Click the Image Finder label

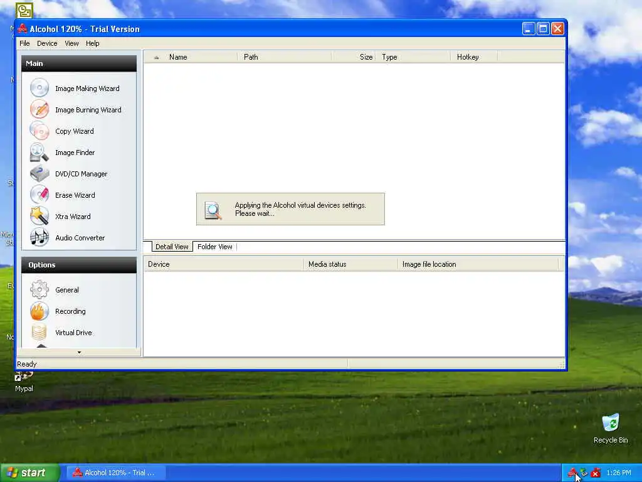[75, 153]
